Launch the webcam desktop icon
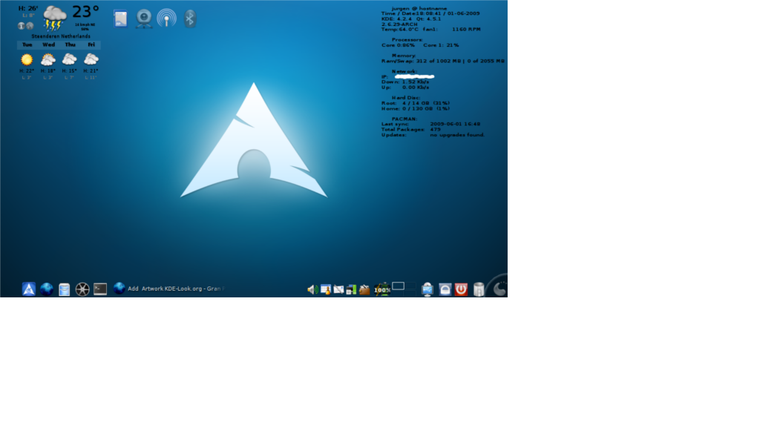This screenshot has height=445, width=760. [144, 19]
